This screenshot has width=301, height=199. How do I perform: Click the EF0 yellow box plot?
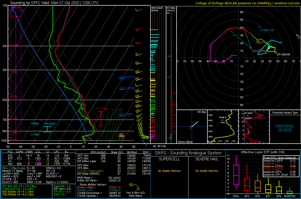click(279, 188)
